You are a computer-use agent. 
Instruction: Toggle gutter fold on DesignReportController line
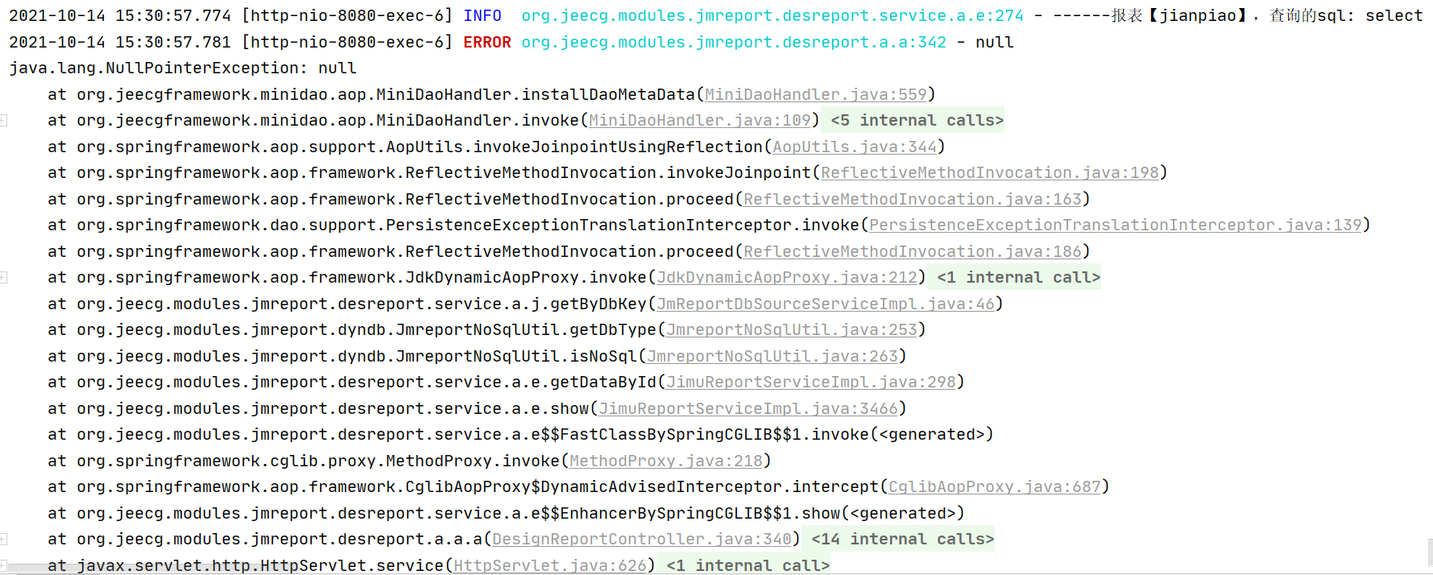point(4,539)
